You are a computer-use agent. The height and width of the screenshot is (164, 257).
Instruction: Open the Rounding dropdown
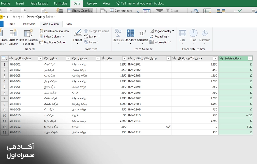point(159,36)
